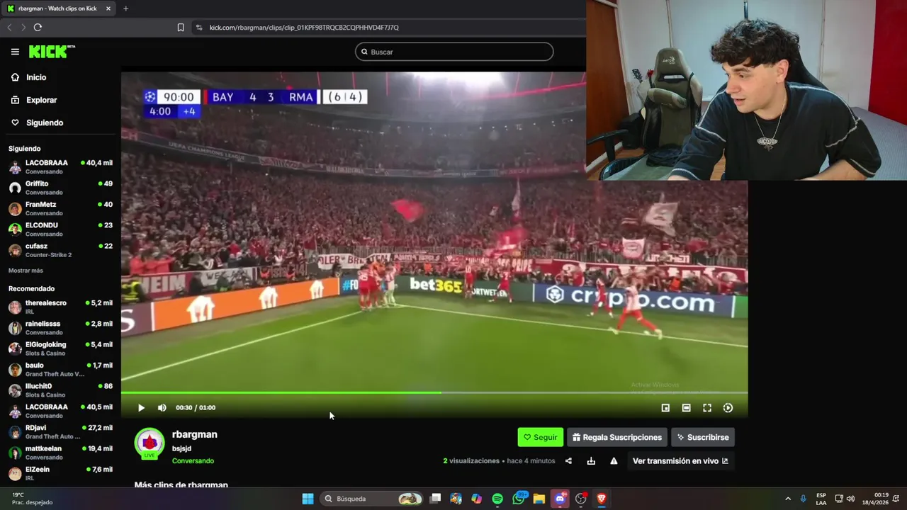
Task: Click Illuchit0 avatar icon
Action: point(15,390)
